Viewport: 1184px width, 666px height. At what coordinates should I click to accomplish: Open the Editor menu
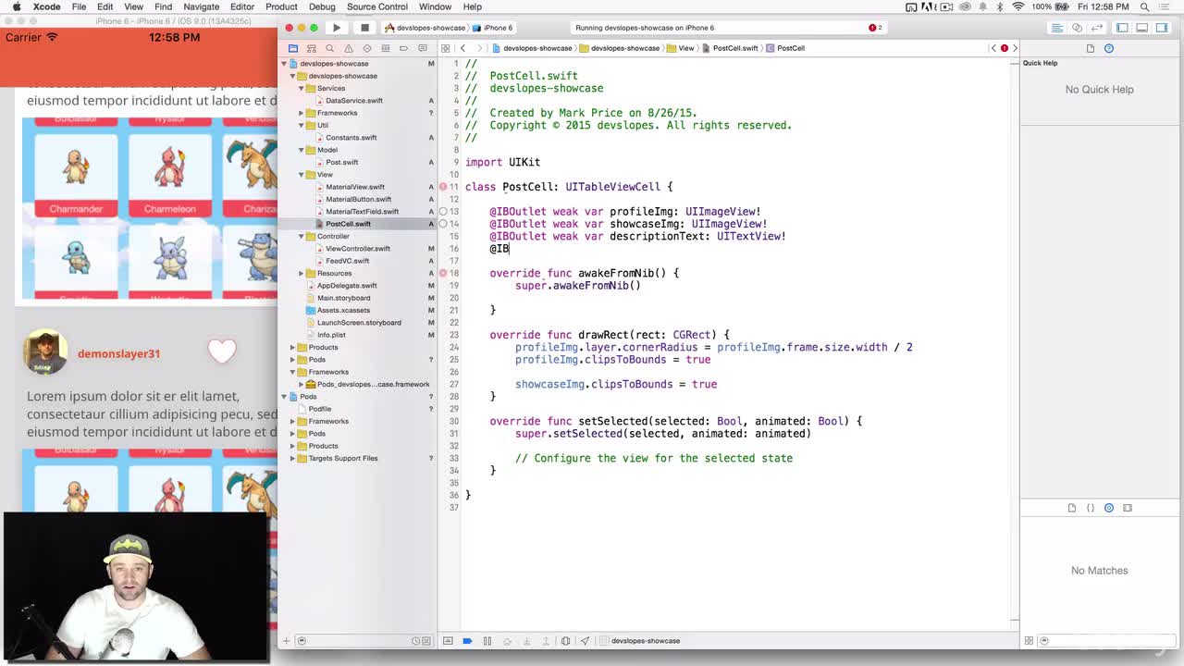pos(241,6)
